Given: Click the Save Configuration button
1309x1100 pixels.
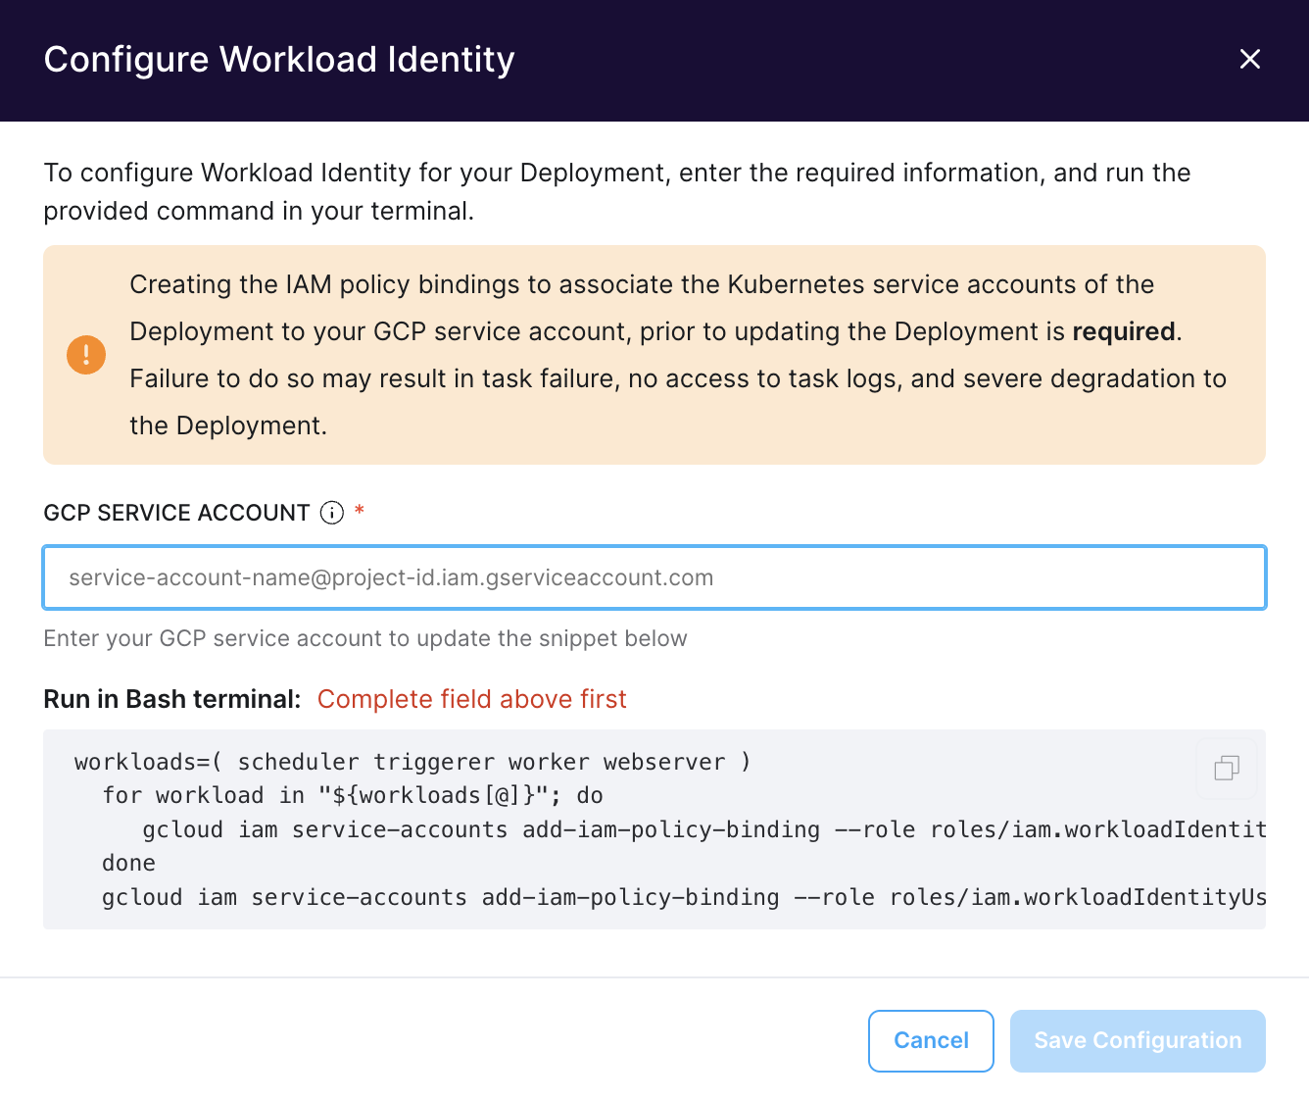Looking at the screenshot, I should (x=1137, y=1040).
